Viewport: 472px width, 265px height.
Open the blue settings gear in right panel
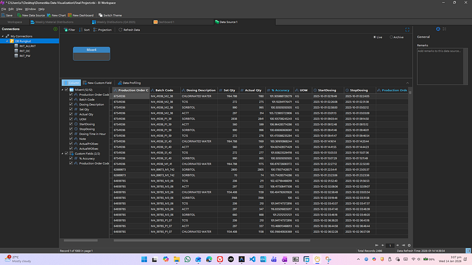click(438, 29)
